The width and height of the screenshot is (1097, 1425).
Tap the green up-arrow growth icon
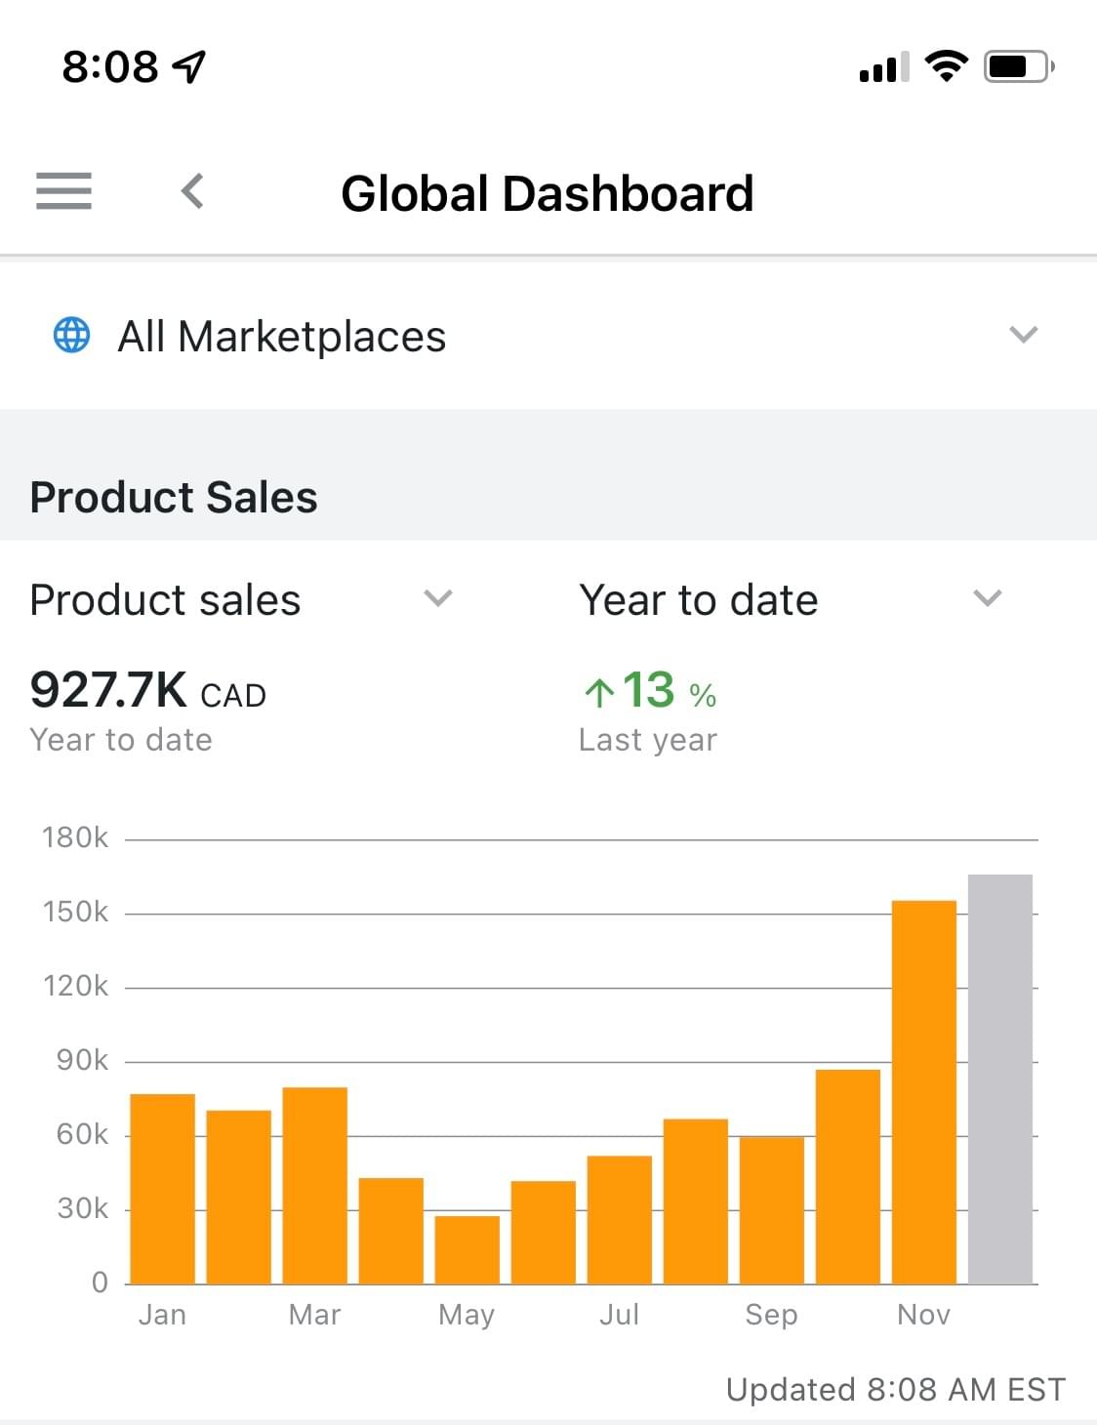pyautogui.click(x=598, y=692)
